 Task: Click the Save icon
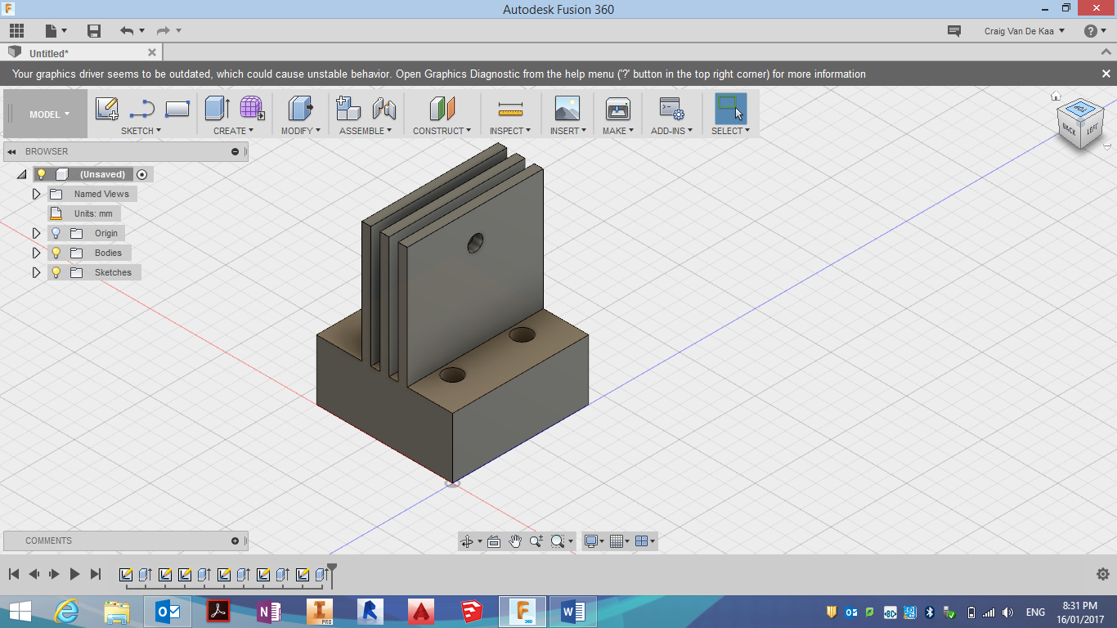(94, 31)
